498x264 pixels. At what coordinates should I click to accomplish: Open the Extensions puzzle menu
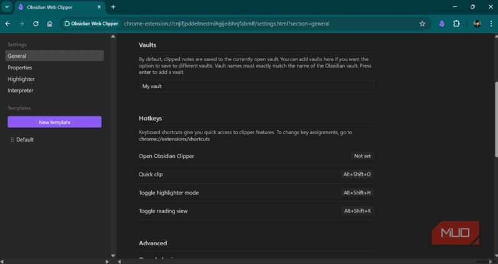[456, 24]
